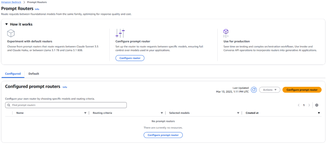Sort by the Name column arrow
The height and width of the screenshot is (144, 327).
pos(85,113)
